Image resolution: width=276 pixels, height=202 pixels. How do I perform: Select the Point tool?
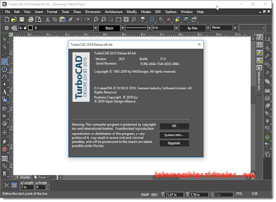pyautogui.click(x=4, y=84)
